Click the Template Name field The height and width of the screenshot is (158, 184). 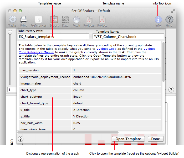128,37
